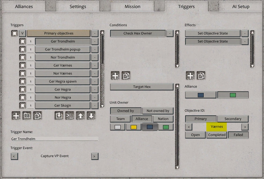
Task: Toggle checkbox next to Ger Skogn
Action: click(x=23, y=106)
